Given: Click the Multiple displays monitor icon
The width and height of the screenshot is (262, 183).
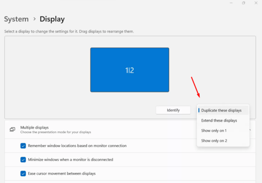Looking at the screenshot, I should pos(12,129).
